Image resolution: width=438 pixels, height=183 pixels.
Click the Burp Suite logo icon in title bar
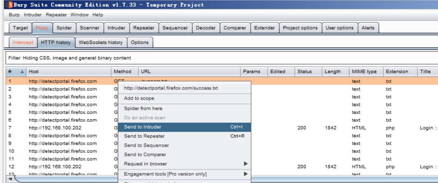[x=10, y=5]
